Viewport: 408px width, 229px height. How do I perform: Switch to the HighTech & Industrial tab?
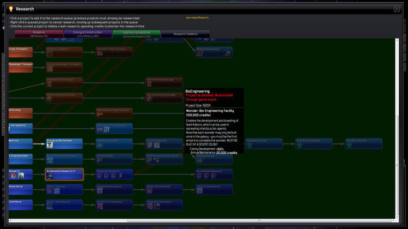pos(137,34)
